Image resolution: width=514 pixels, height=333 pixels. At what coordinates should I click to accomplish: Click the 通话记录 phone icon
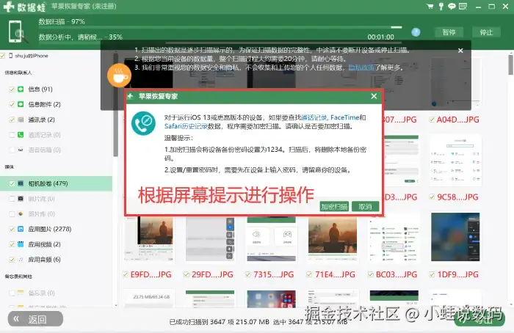[x=21, y=134]
